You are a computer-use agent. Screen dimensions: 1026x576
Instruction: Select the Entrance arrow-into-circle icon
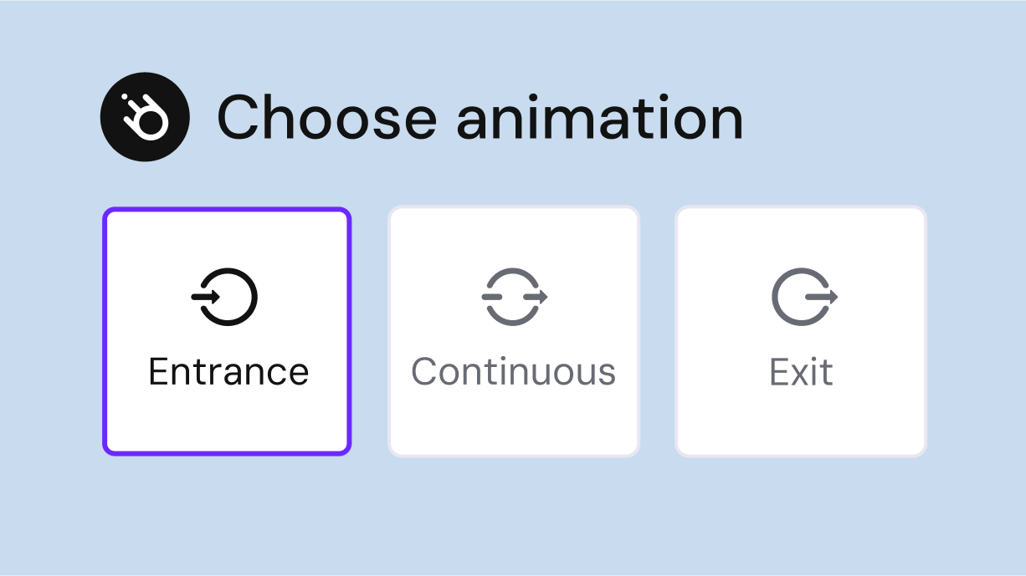point(226,295)
